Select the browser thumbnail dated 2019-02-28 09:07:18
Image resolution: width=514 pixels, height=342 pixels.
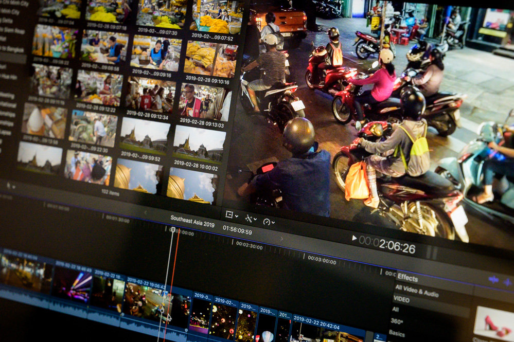tap(109, 11)
